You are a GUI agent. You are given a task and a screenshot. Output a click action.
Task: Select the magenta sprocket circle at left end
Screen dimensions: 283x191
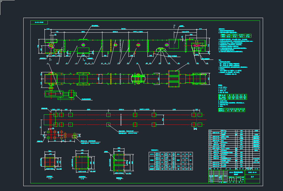(51, 46)
